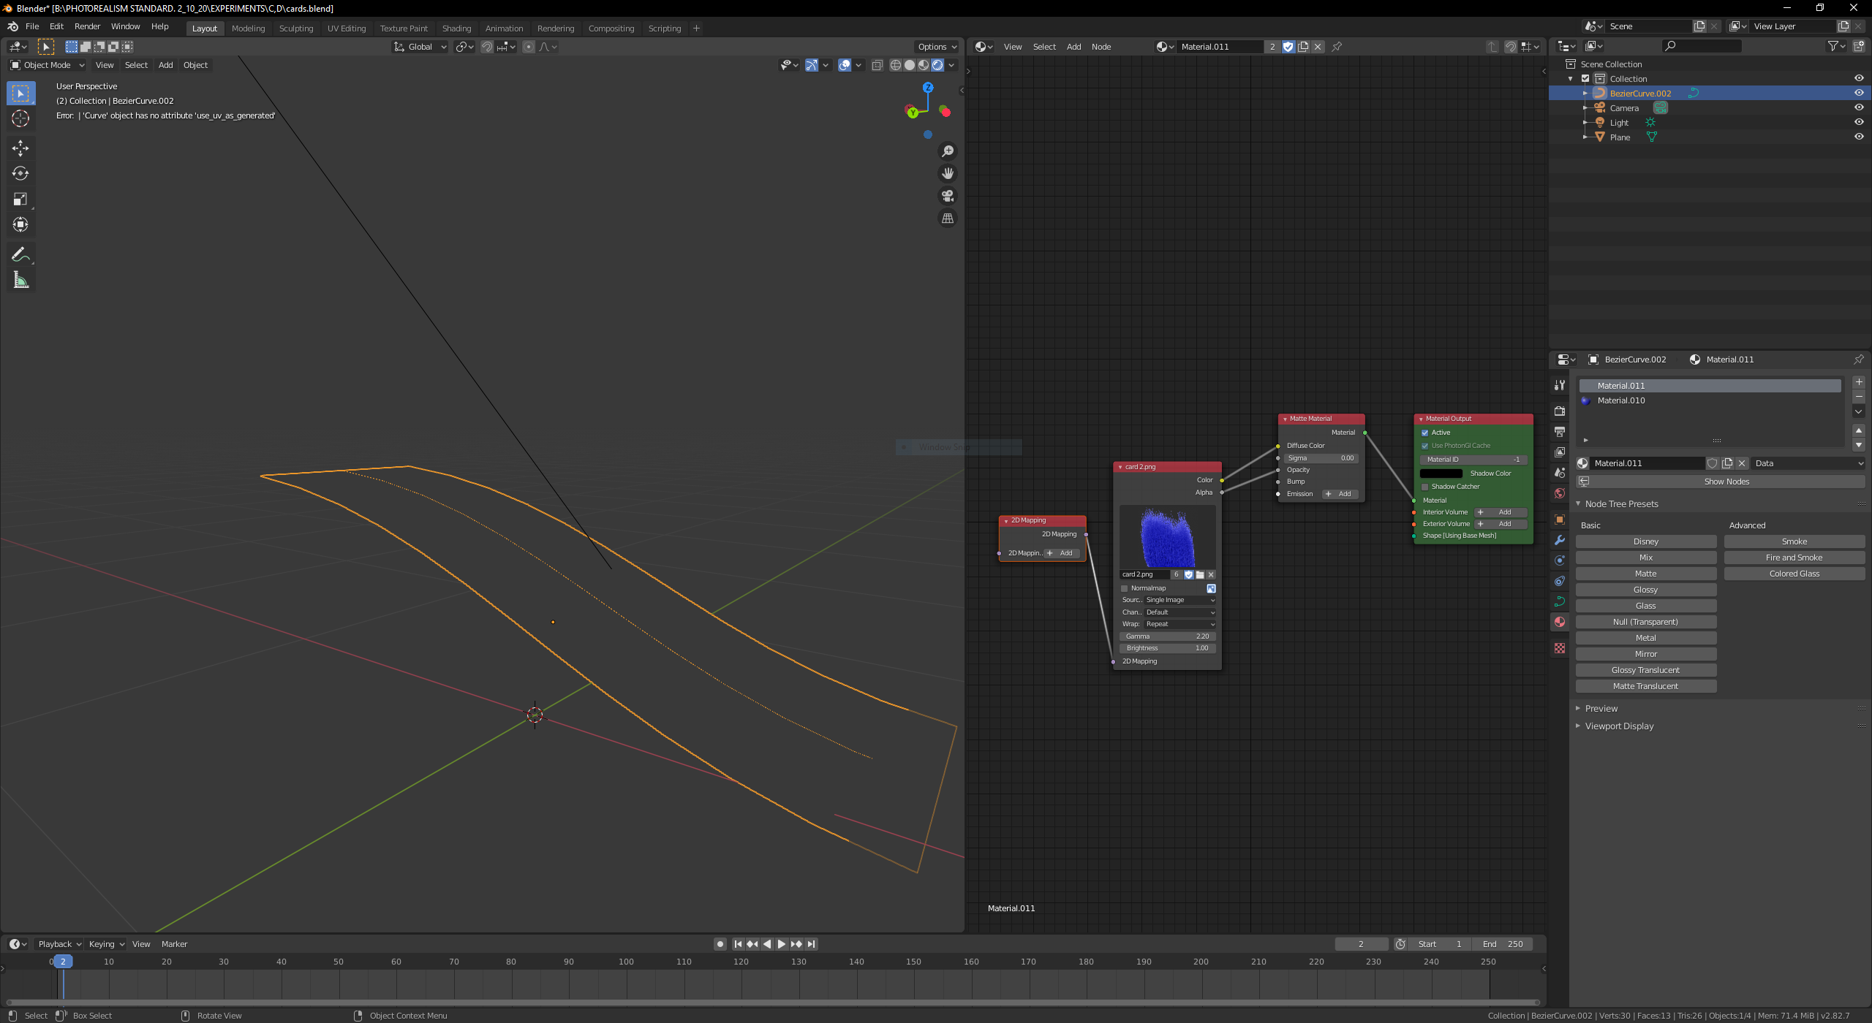This screenshot has width=1872, height=1023.
Task: Select Material.010 in material slot list
Action: click(x=1620, y=400)
